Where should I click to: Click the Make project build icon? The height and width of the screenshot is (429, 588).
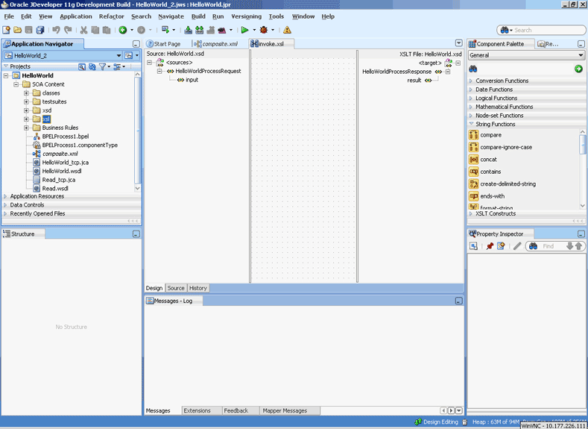(x=189, y=30)
